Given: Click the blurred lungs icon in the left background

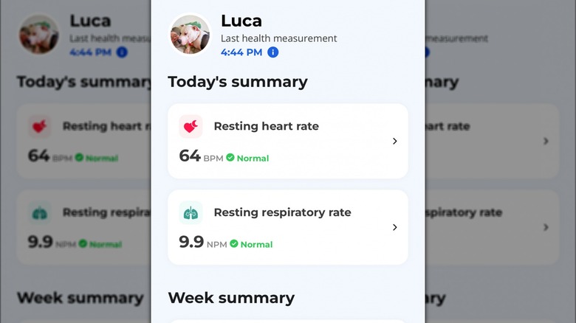Looking at the screenshot, I should pos(40,213).
